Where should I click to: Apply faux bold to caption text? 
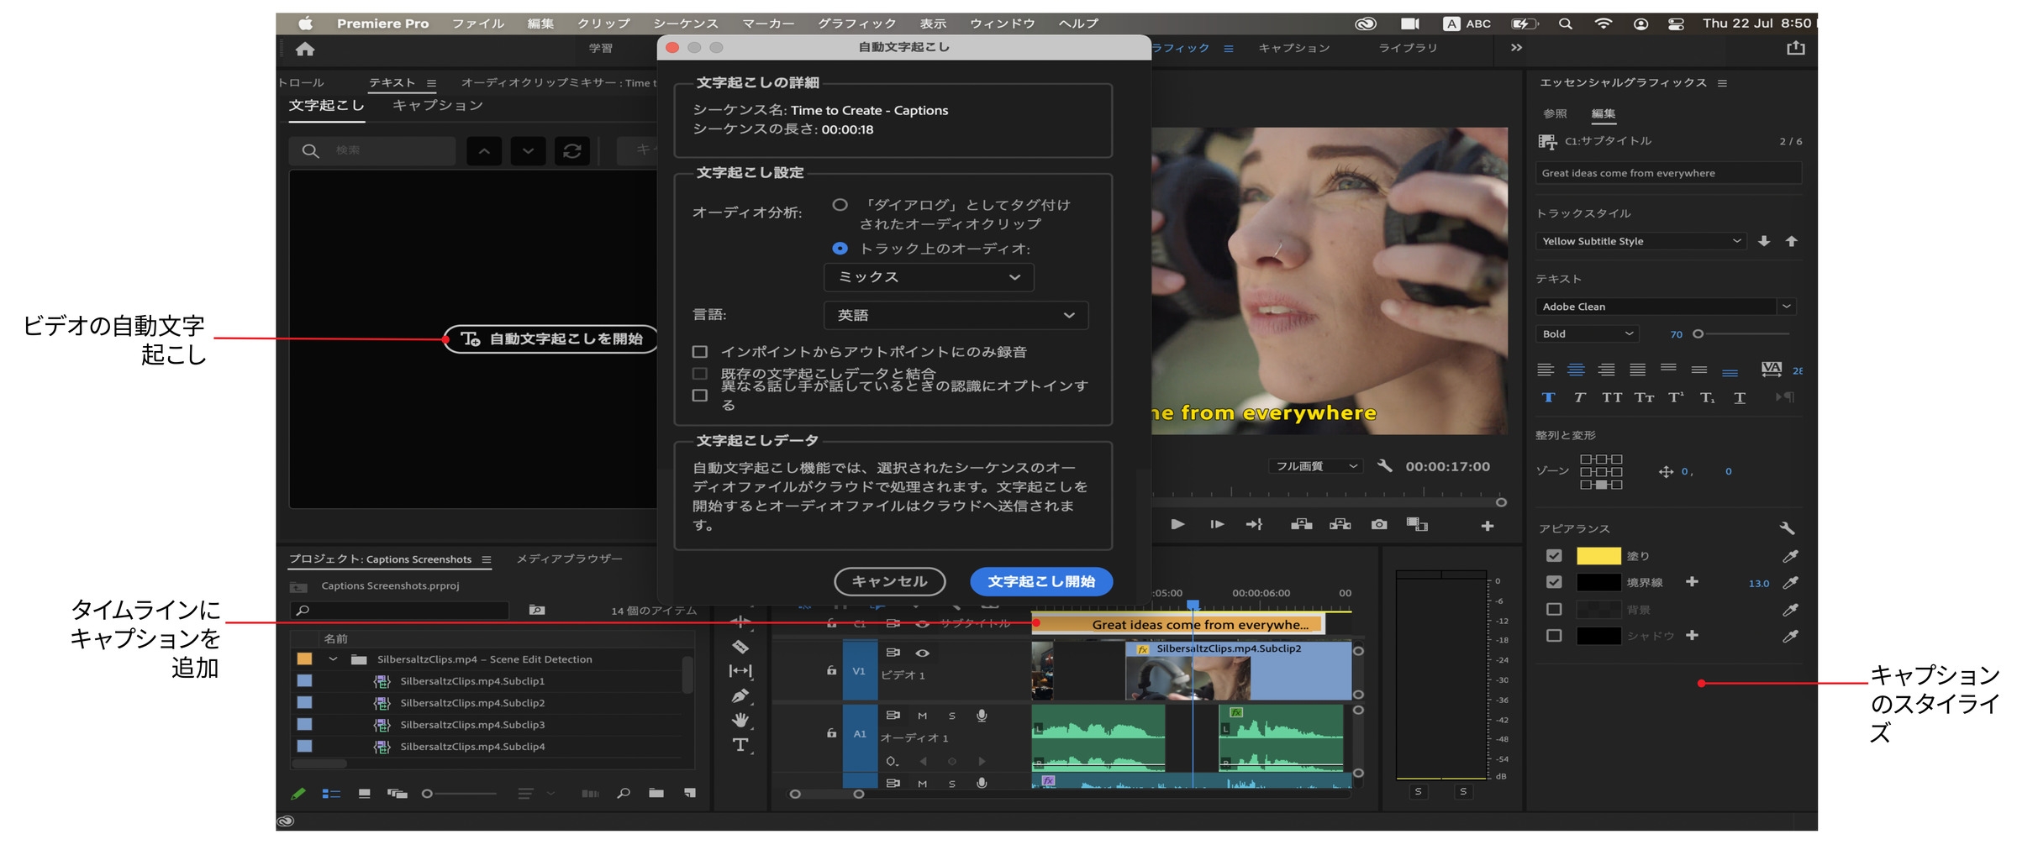1548,397
